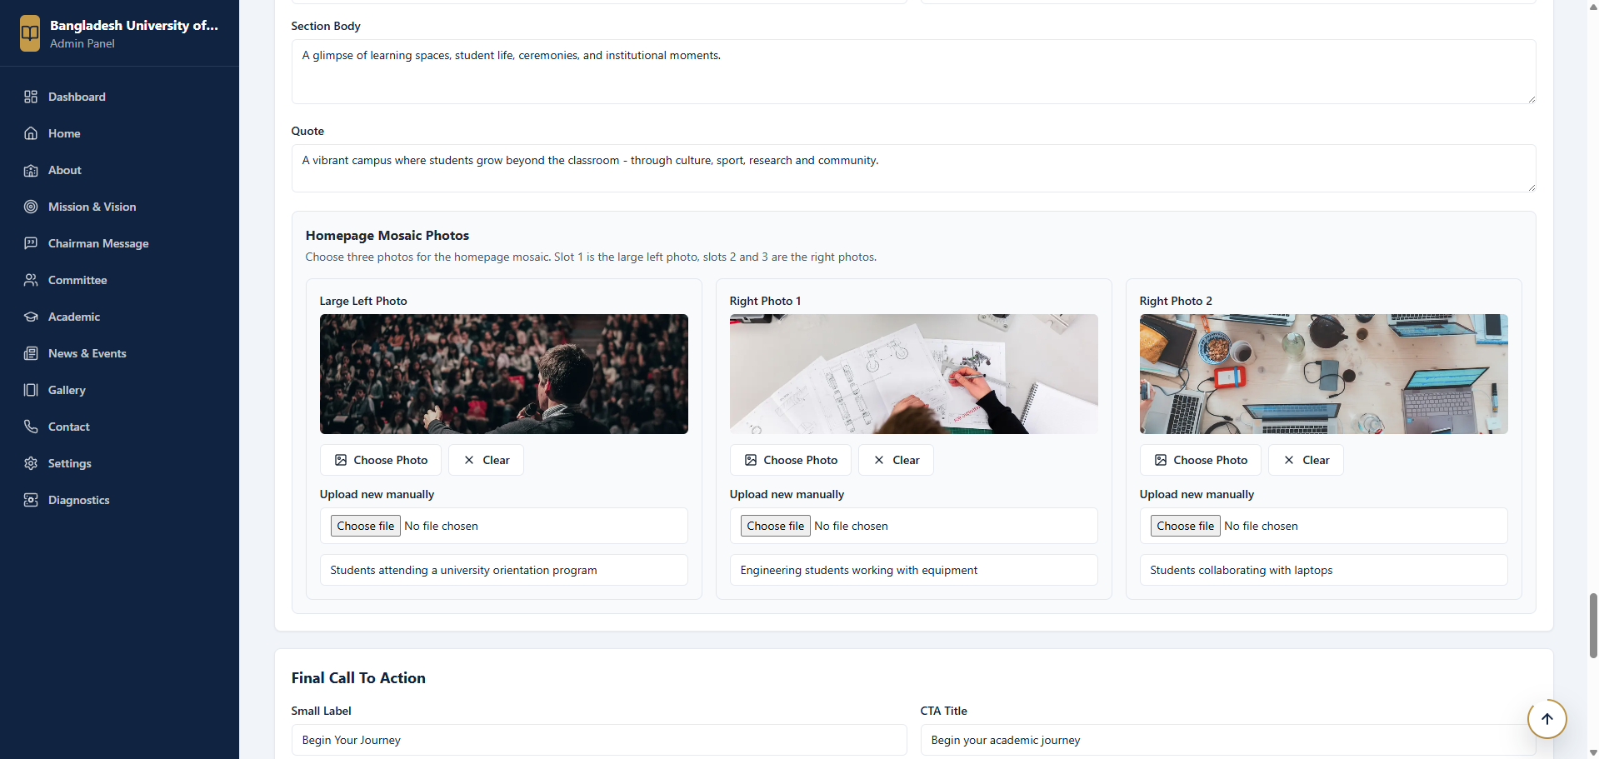Click 'No file chosen' under Right Photo 1
The image size is (1599, 759).
coord(851,526)
